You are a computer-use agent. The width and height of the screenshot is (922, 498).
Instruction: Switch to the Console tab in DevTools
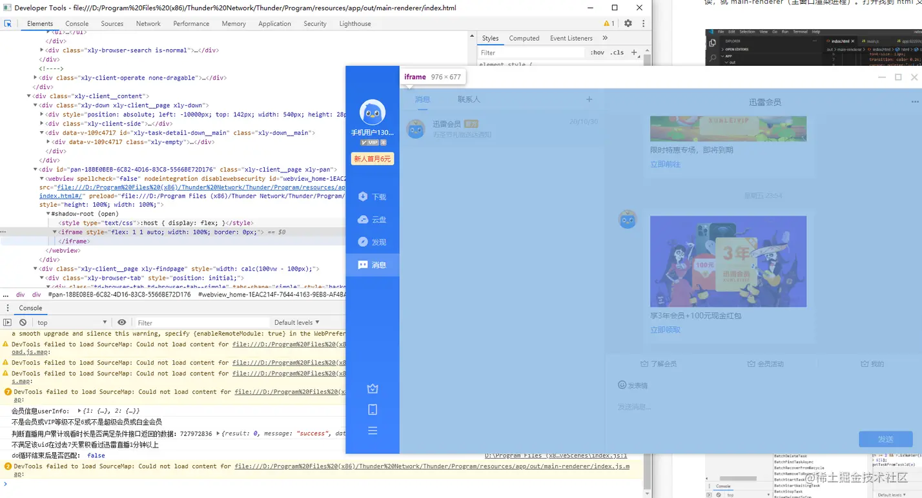pos(77,24)
